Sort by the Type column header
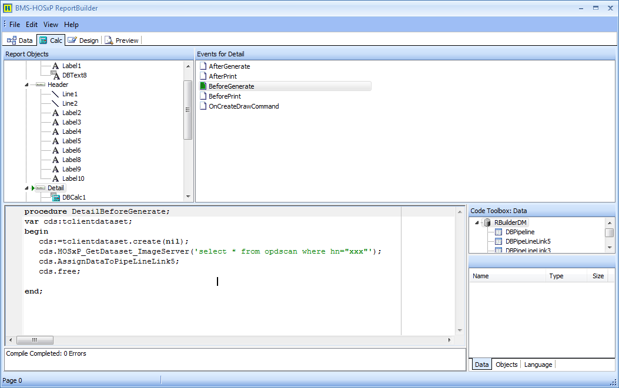 pyautogui.click(x=566, y=276)
